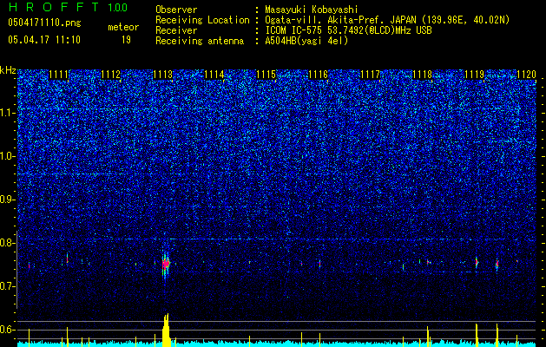
Task: Click the kHz axis unit label
Action: 8,70
